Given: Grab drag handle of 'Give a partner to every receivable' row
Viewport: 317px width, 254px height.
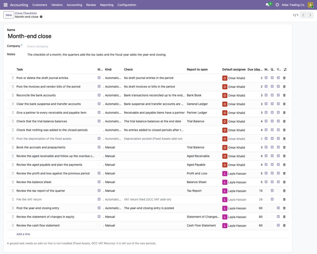Looking at the screenshot, I should [x=13, y=113].
